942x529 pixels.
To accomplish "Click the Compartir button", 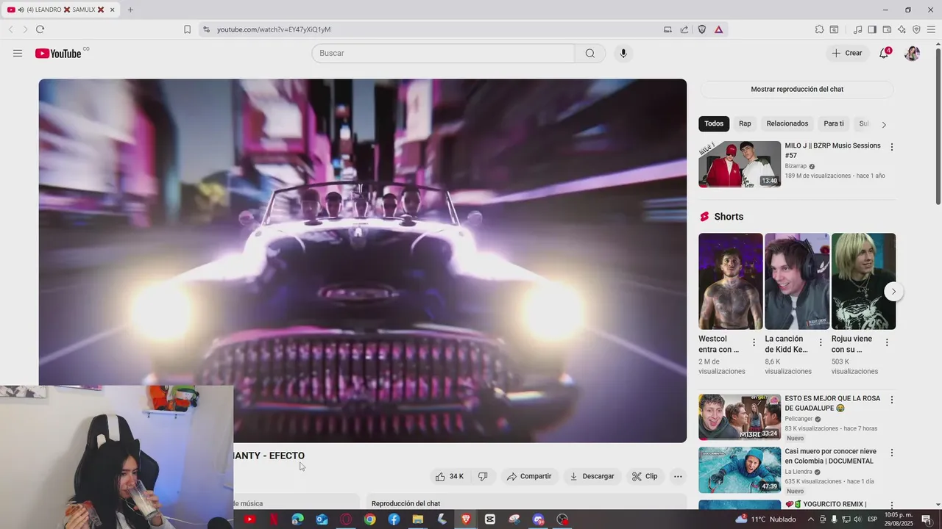I will [x=529, y=476].
